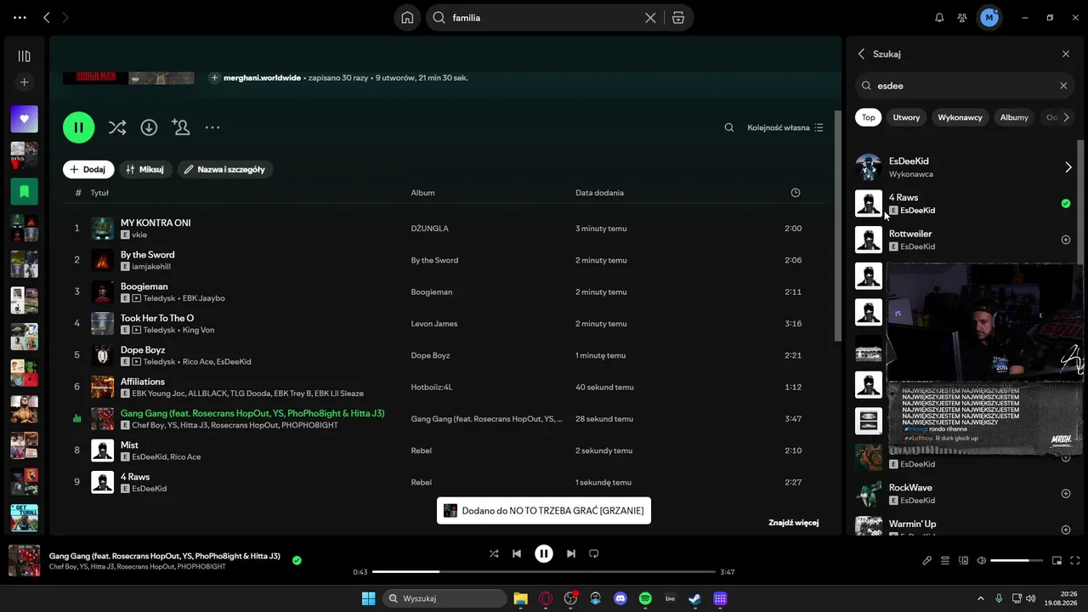Click the duration clock column header
This screenshot has width=1088, height=612.
click(796, 193)
